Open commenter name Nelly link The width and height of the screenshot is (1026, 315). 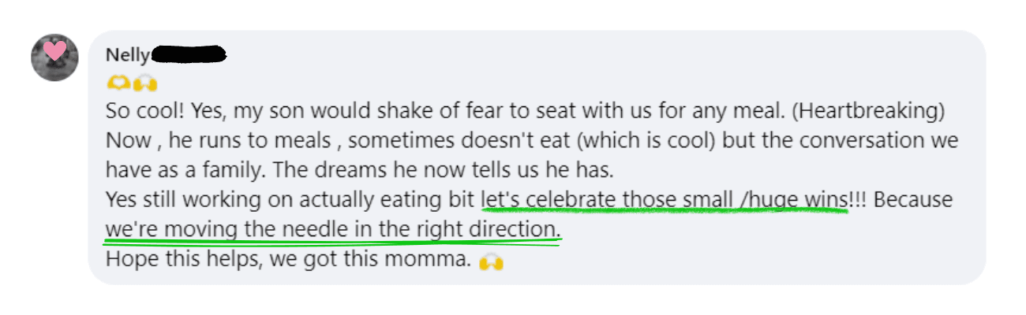tap(127, 55)
